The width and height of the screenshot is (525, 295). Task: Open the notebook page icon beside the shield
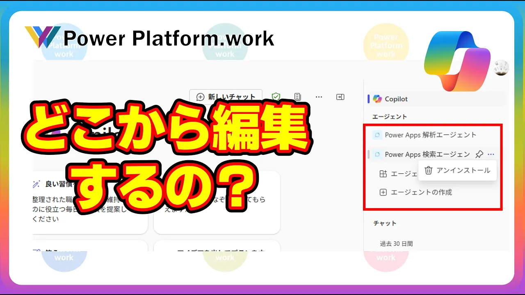(x=298, y=97)
